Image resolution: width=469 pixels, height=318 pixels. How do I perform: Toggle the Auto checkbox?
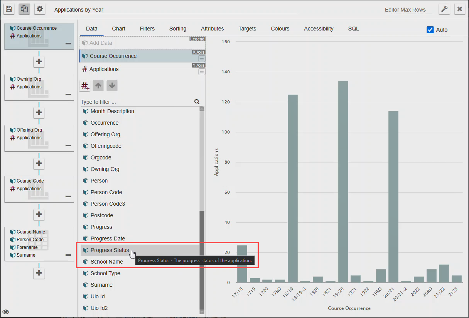pos(430,30)
